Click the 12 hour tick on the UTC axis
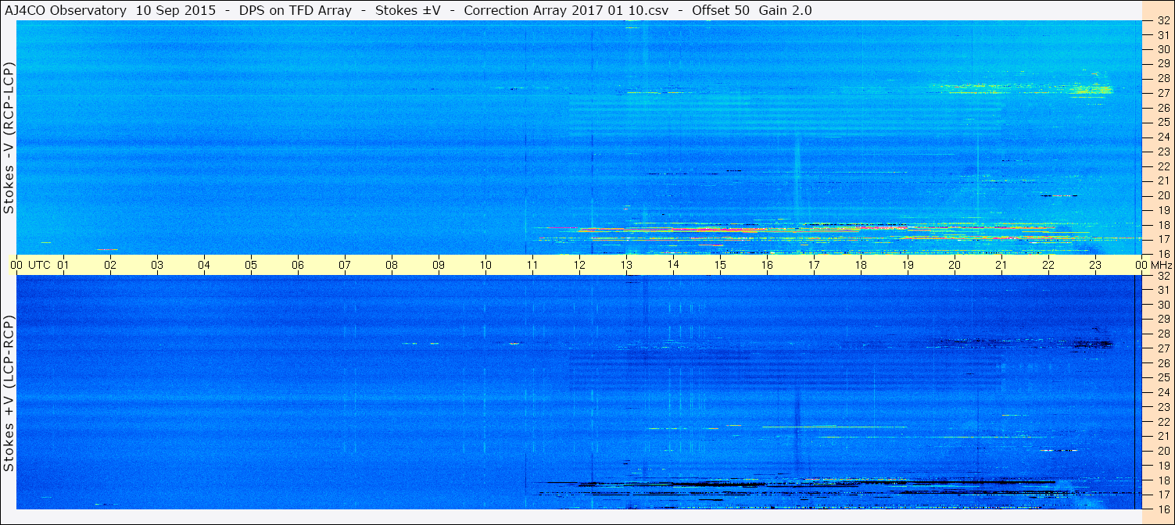 point(579,265)
